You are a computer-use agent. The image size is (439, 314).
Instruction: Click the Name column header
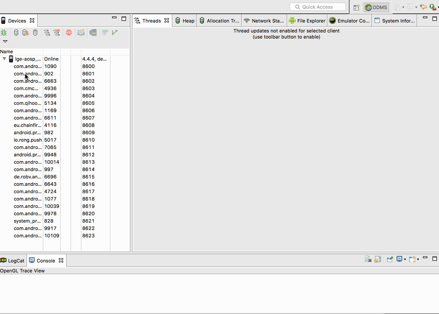(21, 52)
